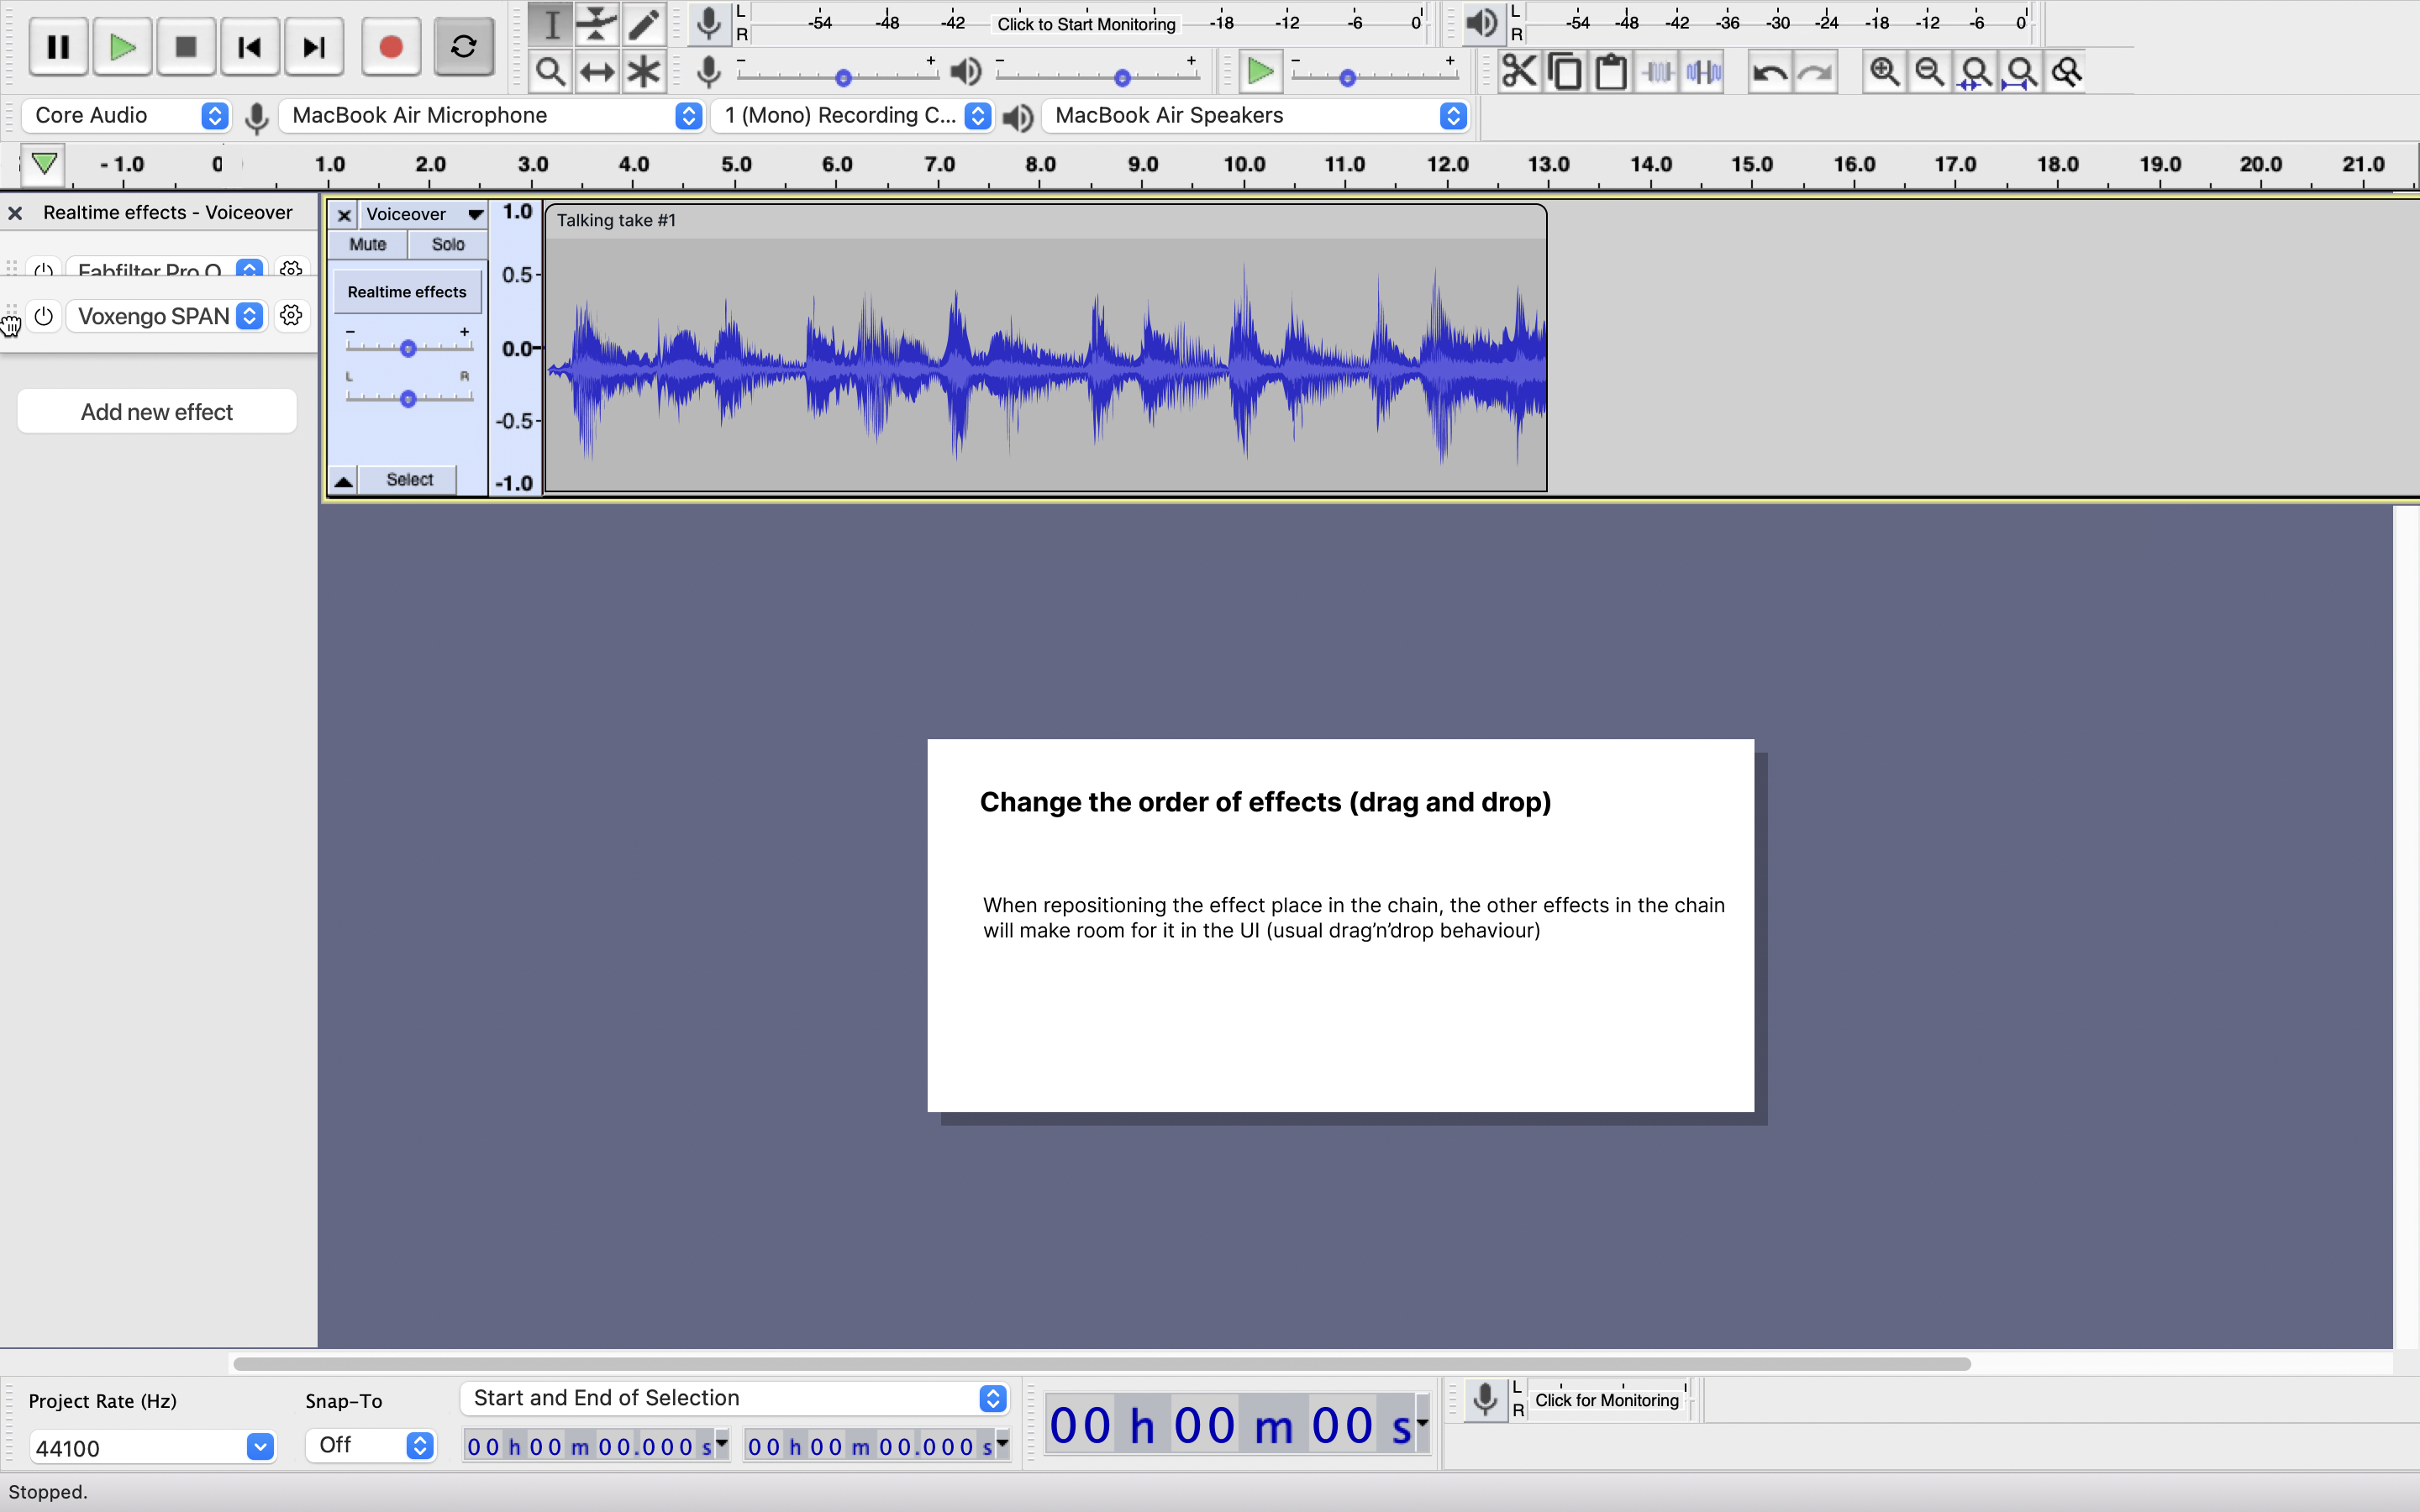Solo the Voiceover track
The height and width of the screenshot is (1512, 2420).
tap(447, 244)
